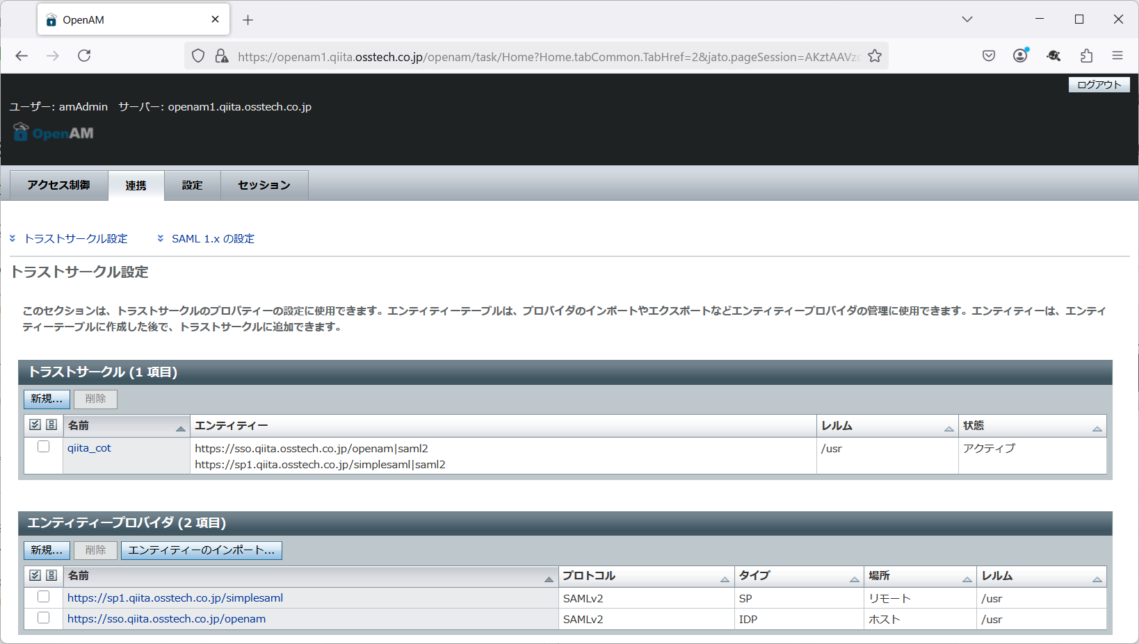Open the Firefox application menu
The image size is (1139, 644).
[1118, 56]
